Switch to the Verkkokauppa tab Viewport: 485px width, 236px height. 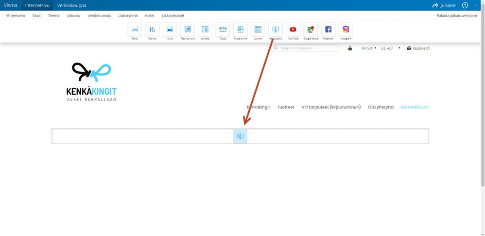72,5
